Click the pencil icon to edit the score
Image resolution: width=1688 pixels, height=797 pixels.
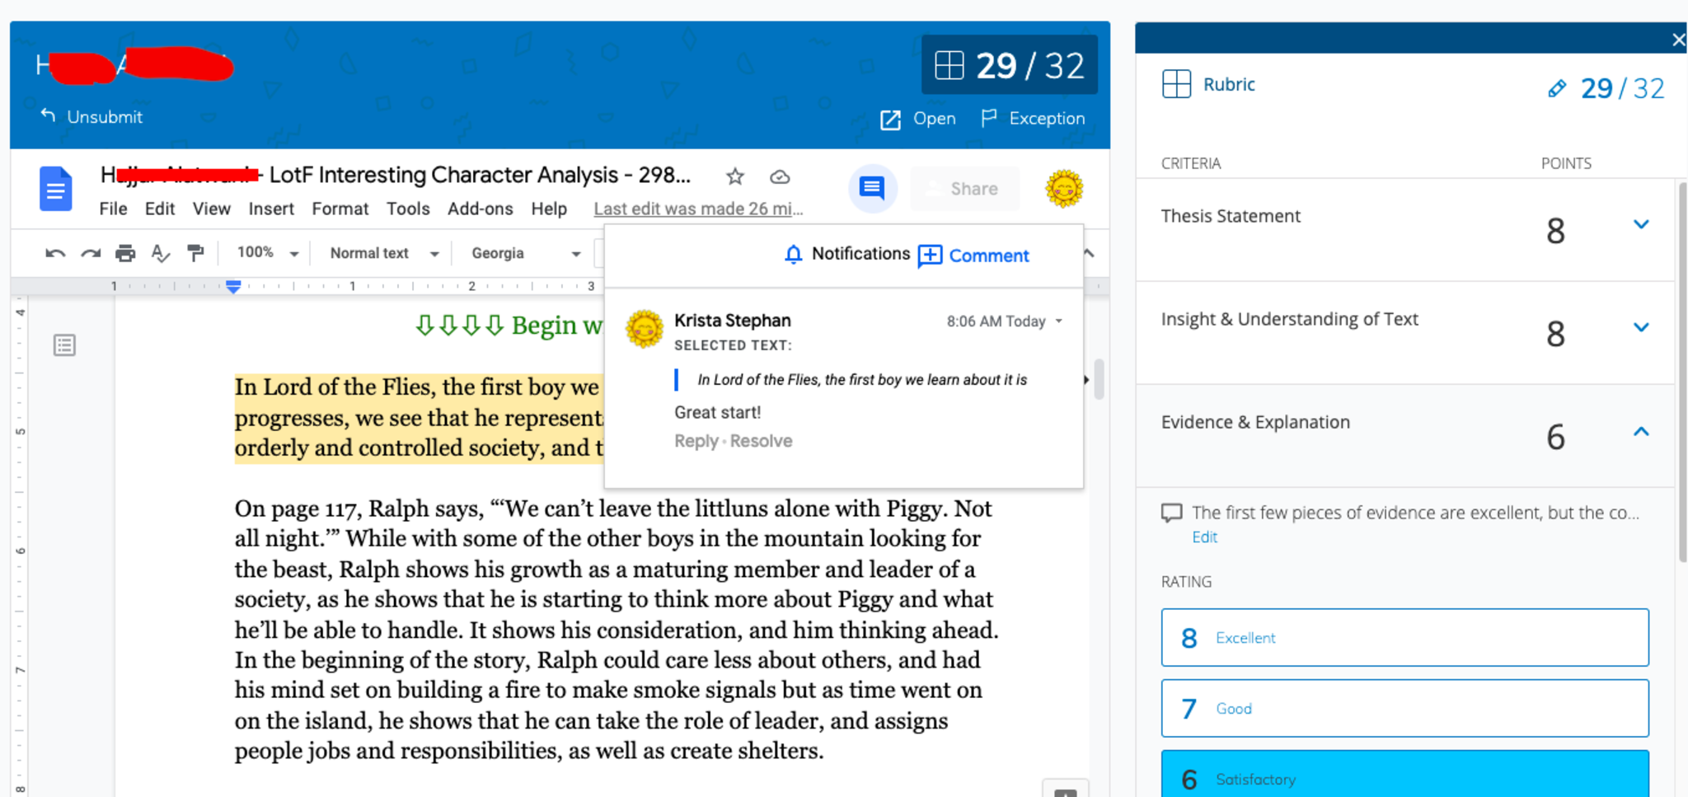pos(1556,89)
